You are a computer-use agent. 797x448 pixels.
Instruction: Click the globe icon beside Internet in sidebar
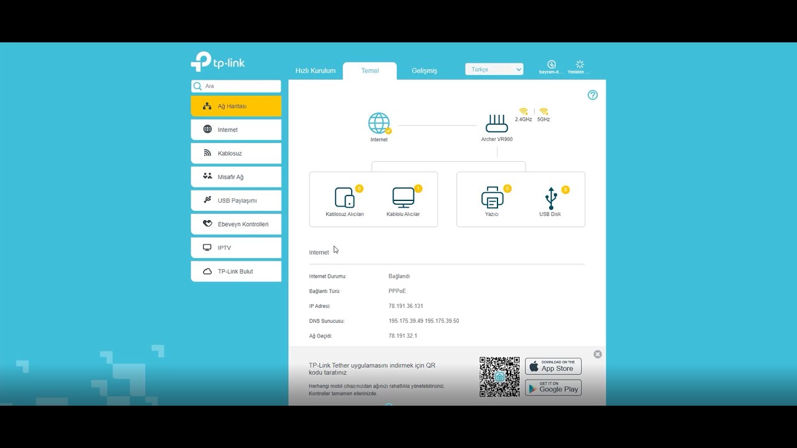(207, 129)
